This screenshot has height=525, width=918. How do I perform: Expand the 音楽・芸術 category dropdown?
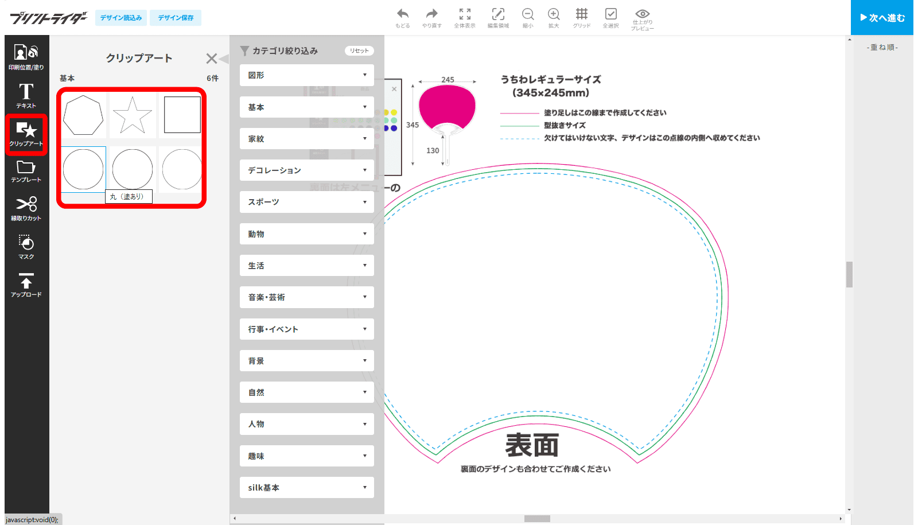pyautogui.click(x=307, y=297)
